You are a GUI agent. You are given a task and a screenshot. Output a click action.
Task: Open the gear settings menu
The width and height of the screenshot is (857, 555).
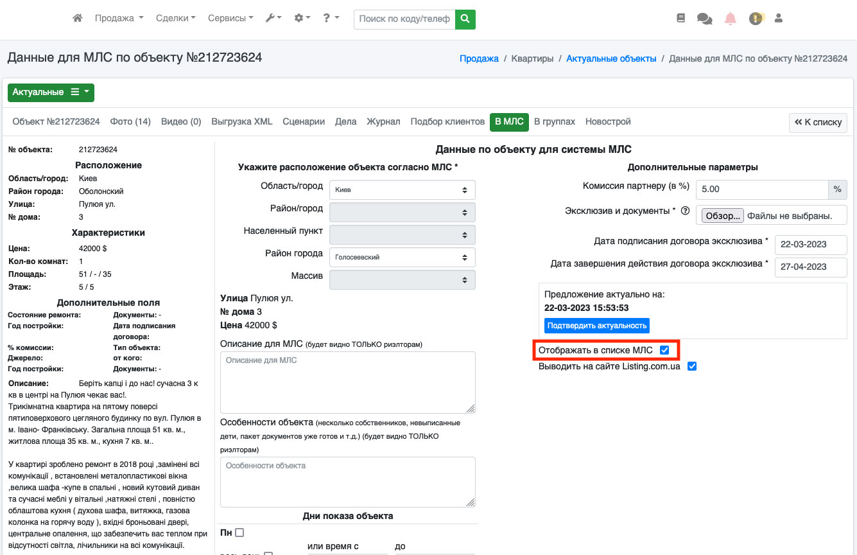pos(302,19)
